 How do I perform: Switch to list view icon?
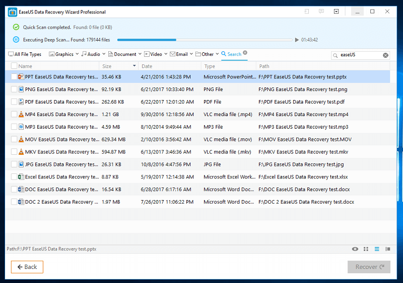[377, 249]
